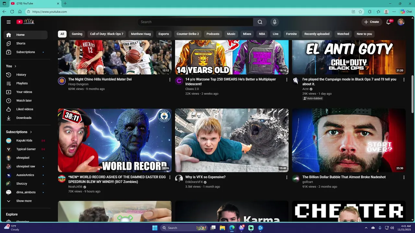The width and height of the screenshot is (415, 233).
Task: Go to browser home page
Action: [20, 12]
